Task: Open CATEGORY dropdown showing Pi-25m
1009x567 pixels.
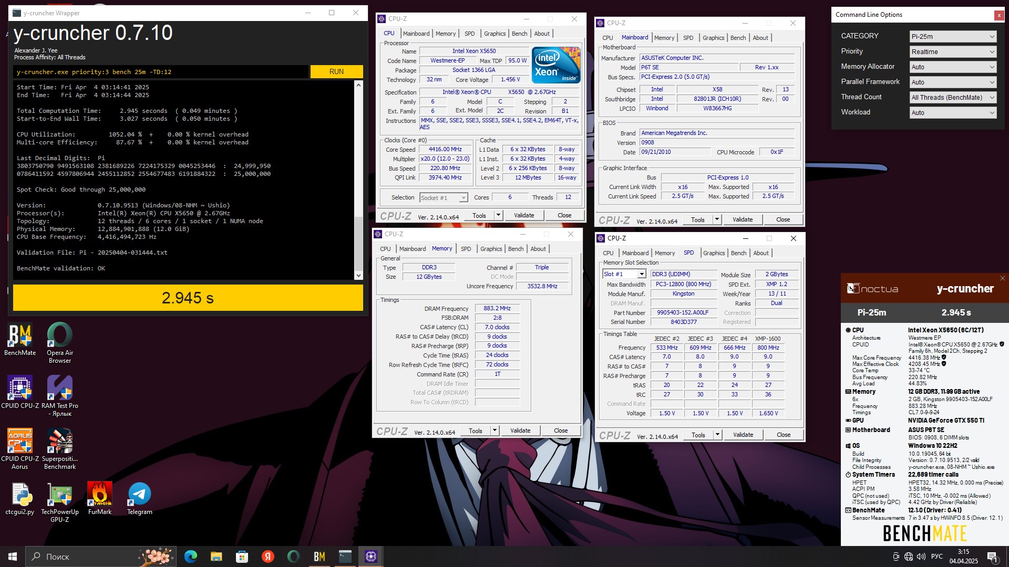Action: click(953, 37)
